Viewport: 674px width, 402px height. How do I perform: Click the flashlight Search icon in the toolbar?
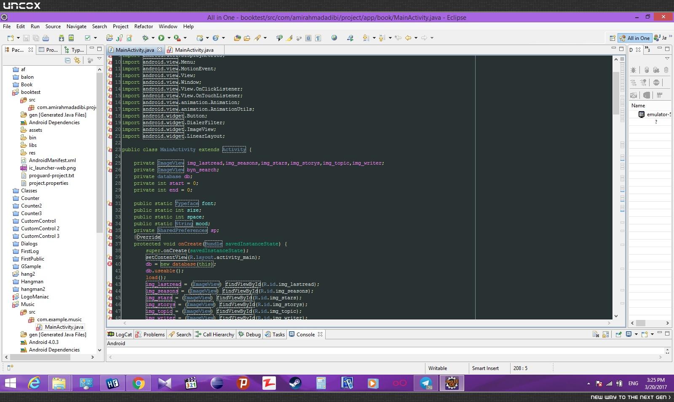coord(257,38)
